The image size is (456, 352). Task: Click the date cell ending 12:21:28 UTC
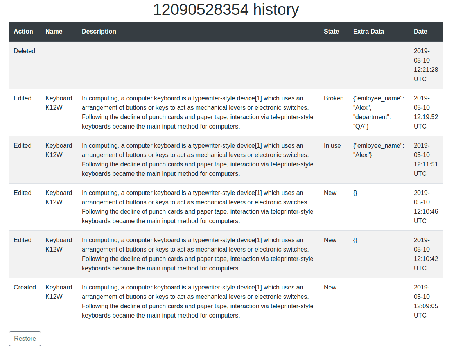tap(425, 65)
